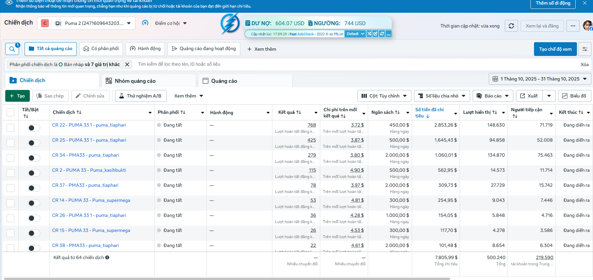593x280 pixels.
Task: Click the horizontal scrollbar at the bottom
Action: [x=227, y=279]
